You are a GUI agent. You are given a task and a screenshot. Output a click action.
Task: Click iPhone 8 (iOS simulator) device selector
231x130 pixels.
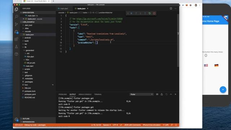(152, 125)
